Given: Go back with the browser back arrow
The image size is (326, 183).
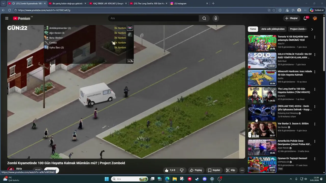Looking at the screenshot, I should pyautogui.click(x=3, y=10).
